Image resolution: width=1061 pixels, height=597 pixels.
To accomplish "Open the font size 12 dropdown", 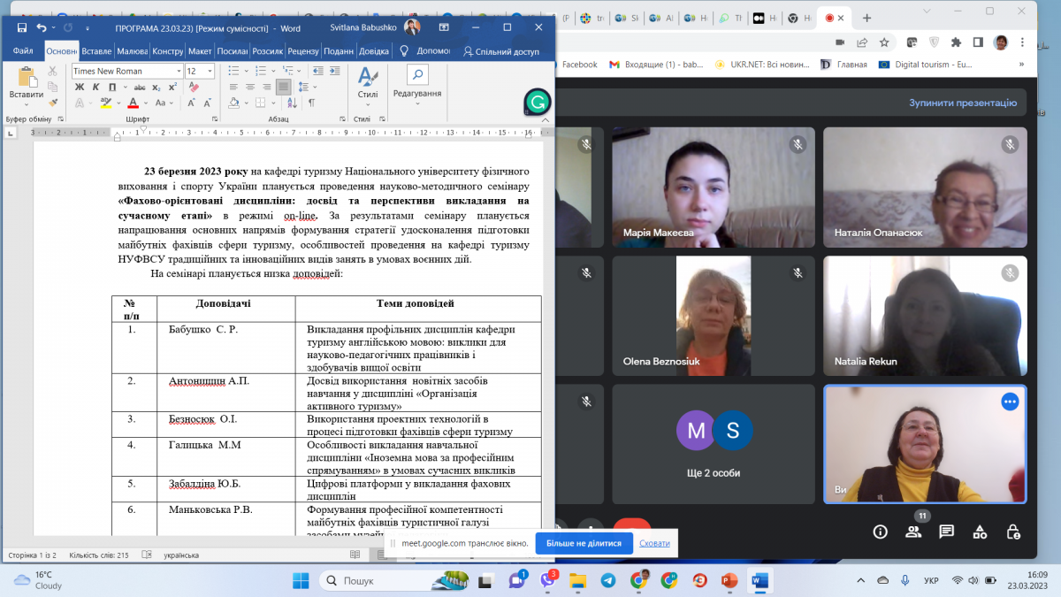I will (208, 71).
